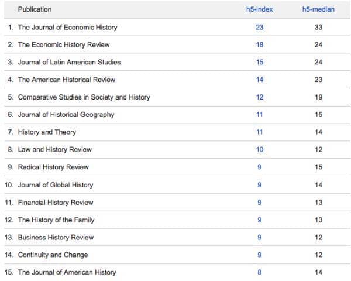Select The Journal of Economic History title
The width and height of the screenshot is (351, 281).
[67, 27]
